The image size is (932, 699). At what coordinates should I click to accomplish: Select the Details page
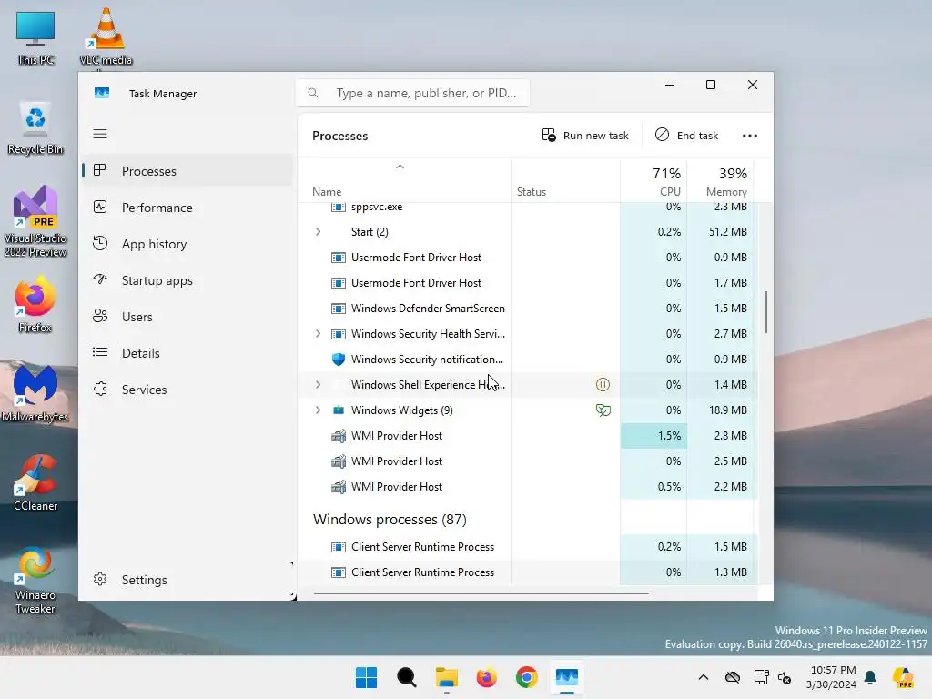[187, 353]
